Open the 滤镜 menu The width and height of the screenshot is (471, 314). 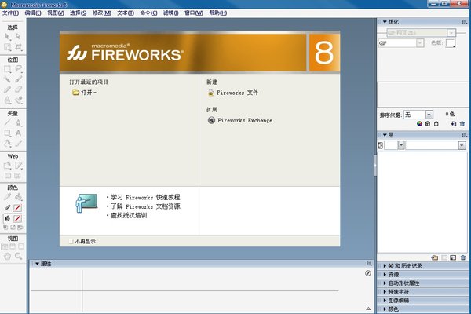click(170, 13)
